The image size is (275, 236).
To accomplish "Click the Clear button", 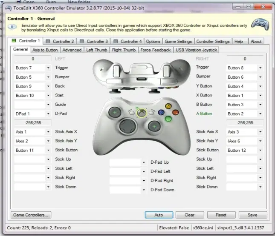I will tap(190, 215).
